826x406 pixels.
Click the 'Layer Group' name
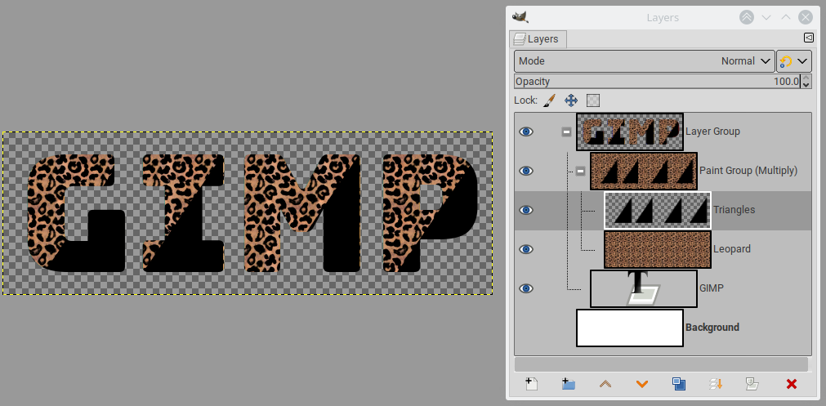pos(712,132)
